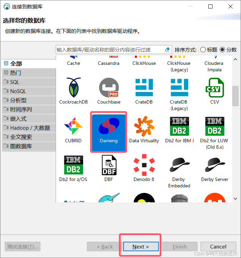Clear the filter with eraser icon
This screenshot has width=241, height=258.
(167, 50)
